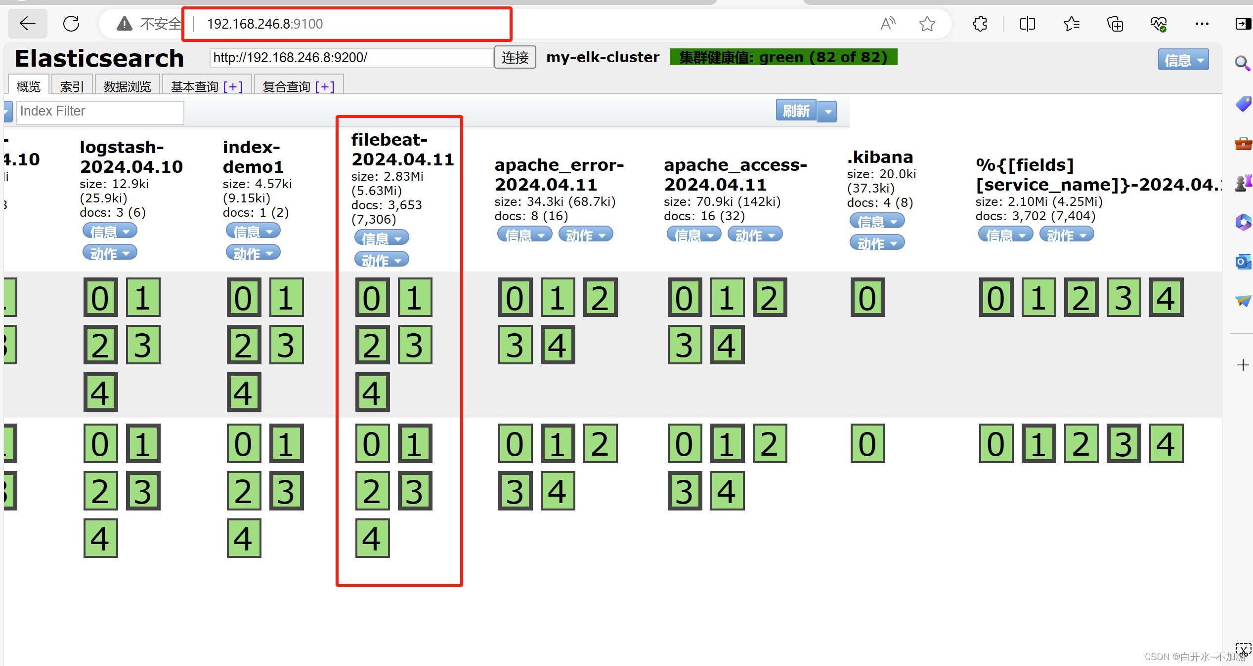Go back with the browser back arrow

coord(28,23)
